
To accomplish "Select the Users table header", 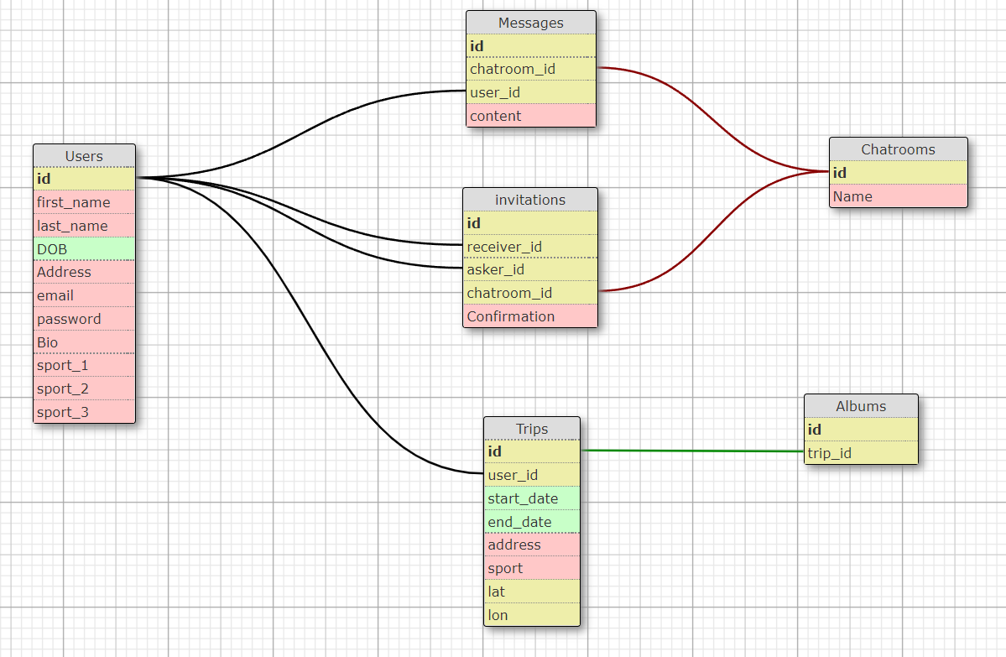I will 84,156.
